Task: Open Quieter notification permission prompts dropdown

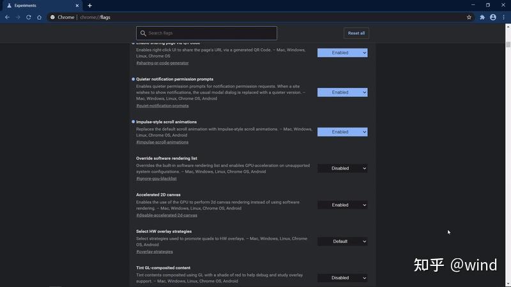Action: 342,92
